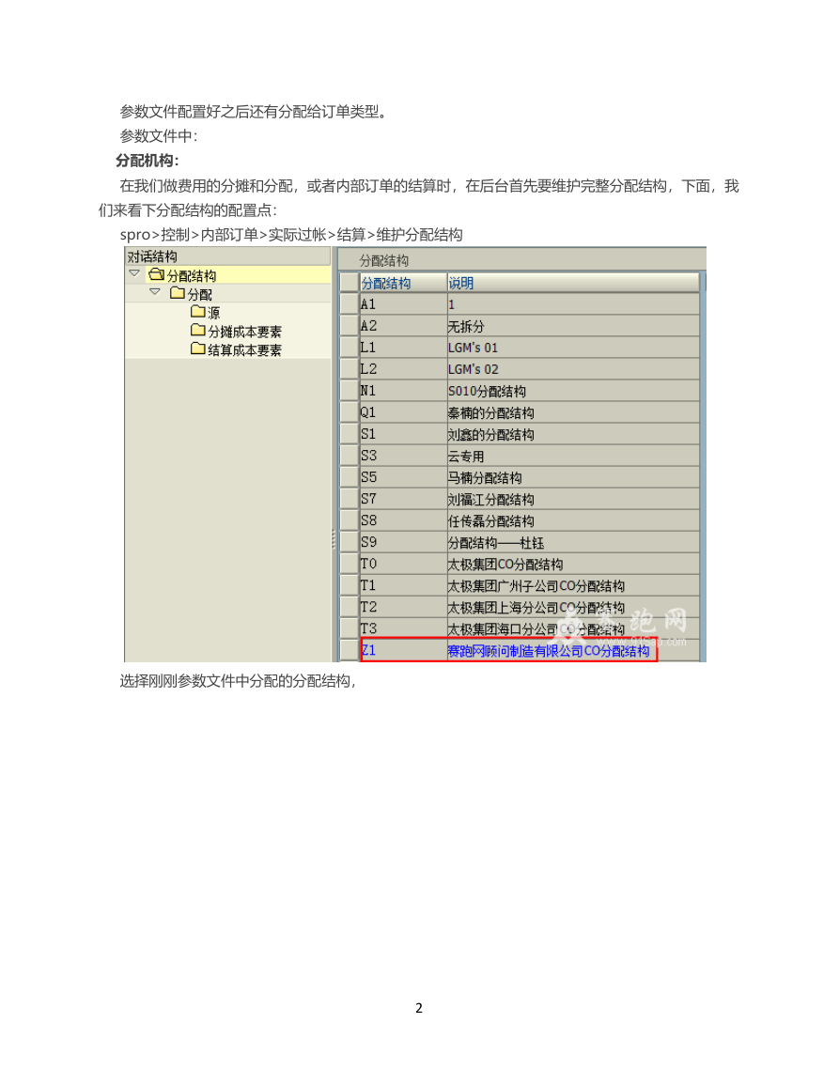The width and height of the screenshot is (839, 1085).
Task: Click the description cell LGM's 01
Action: tap(573, 348)
